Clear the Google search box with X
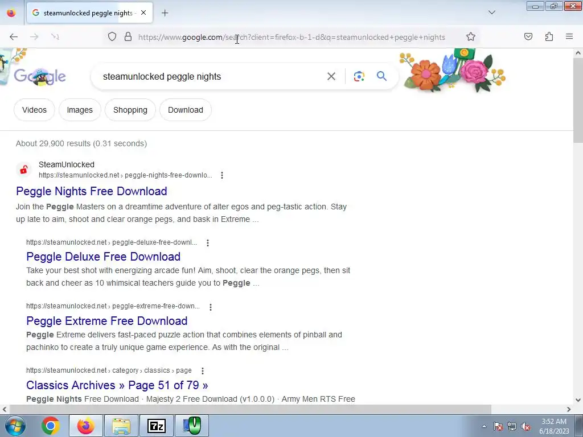This screenshot has height=437, width=583. click(x=331, y=76)
